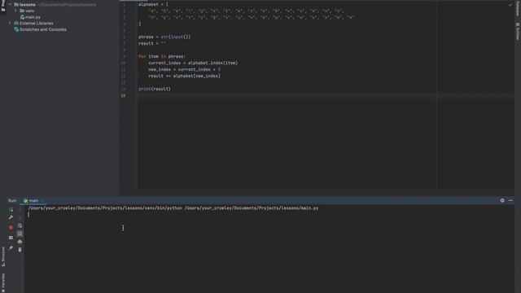The width and height of the screenshot is (521, 293).
Task: Click the console input line in Run panel
Action: (x=269, y=215)
